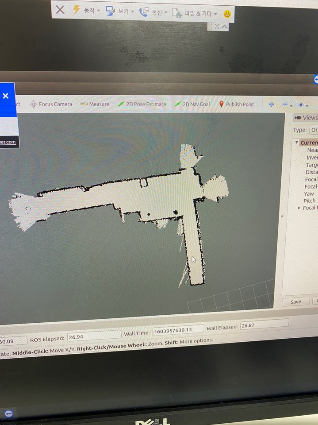Click the Views panel collapse arrow handle
The height and width of the screenshot is (425, 318).
click(282, 216)
